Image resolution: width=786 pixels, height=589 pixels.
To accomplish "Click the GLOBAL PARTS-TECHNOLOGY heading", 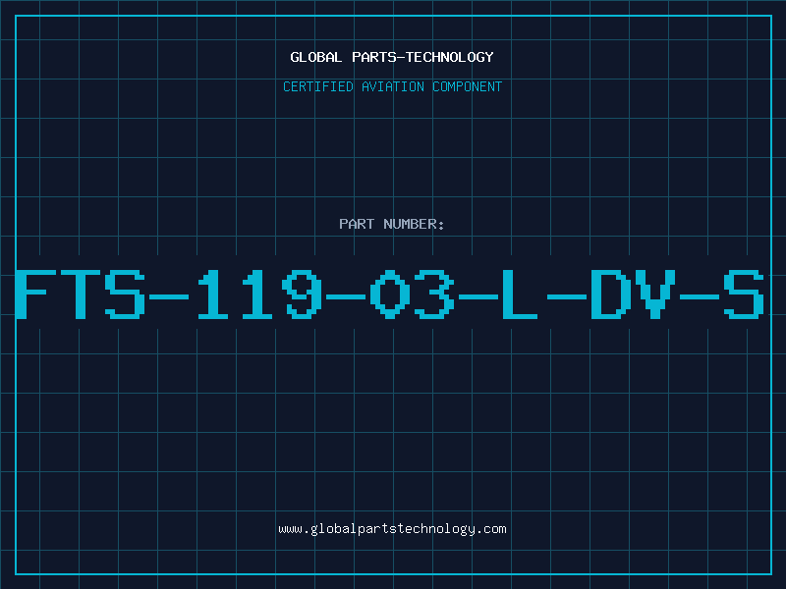I will coord(392,57).
